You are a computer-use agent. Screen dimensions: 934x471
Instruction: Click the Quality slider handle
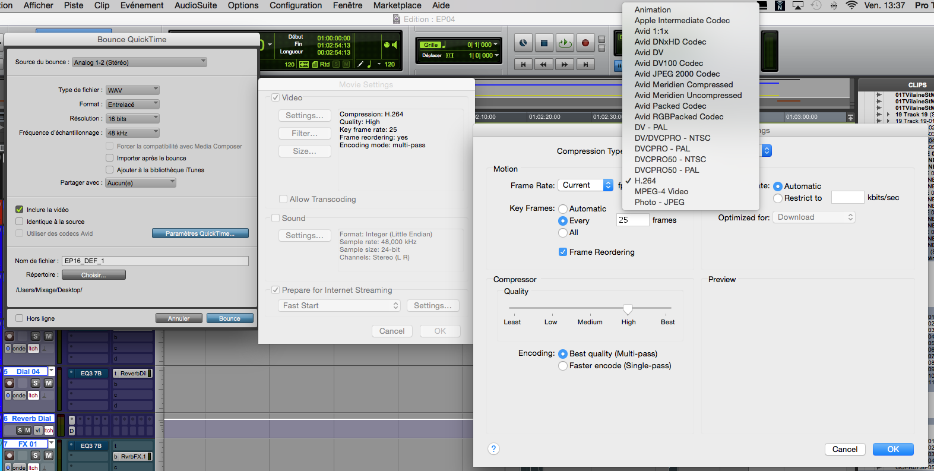tap(628, 308)
